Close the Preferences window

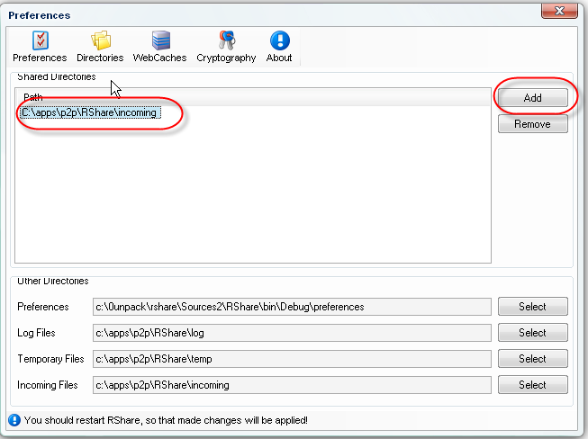tap(559, 11)
